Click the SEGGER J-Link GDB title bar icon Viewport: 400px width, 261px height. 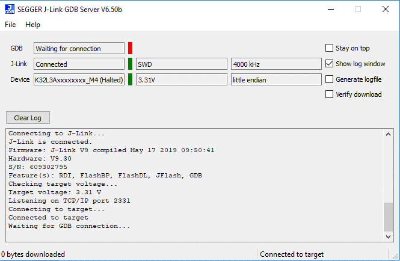click(x=10, y=9)
